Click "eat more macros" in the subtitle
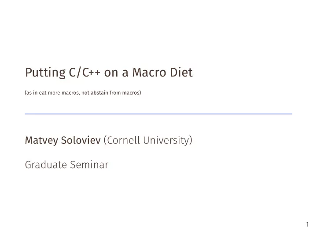Image resolution: width=317 pixels, height=238 pixels. 59,93
